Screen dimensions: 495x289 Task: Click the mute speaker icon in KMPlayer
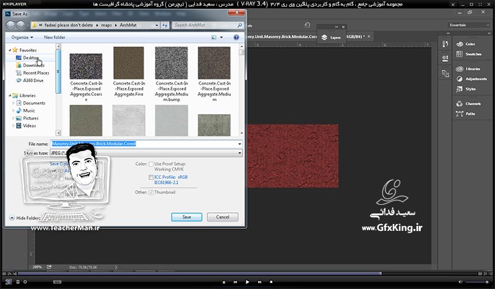tap(460, 282)
